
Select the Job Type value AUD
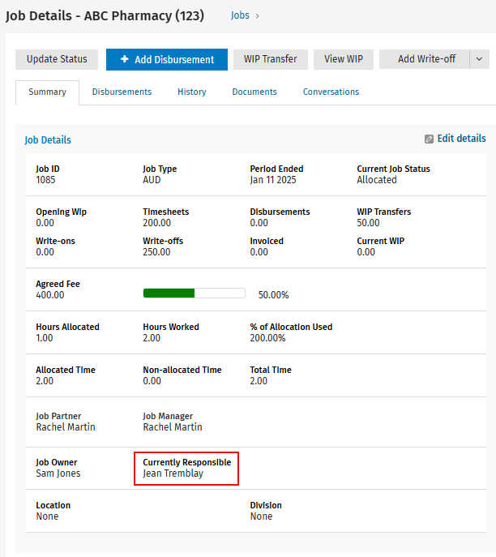152,180
